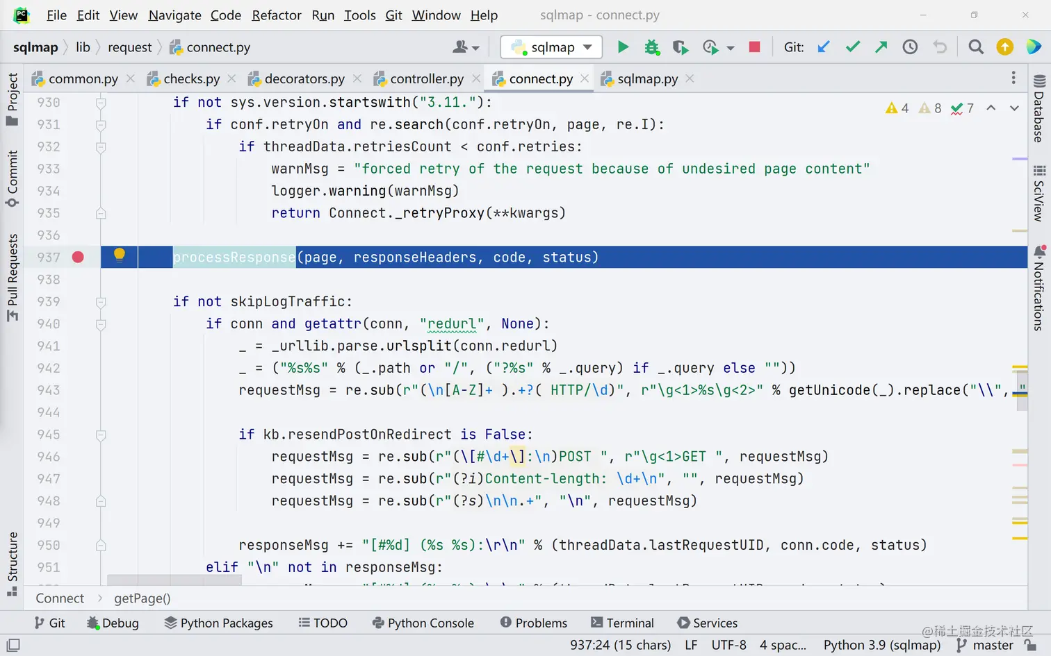Collapse the fold marker at line 940
The width and height of the screenshot is (1051, 656).
click(101, 324)
